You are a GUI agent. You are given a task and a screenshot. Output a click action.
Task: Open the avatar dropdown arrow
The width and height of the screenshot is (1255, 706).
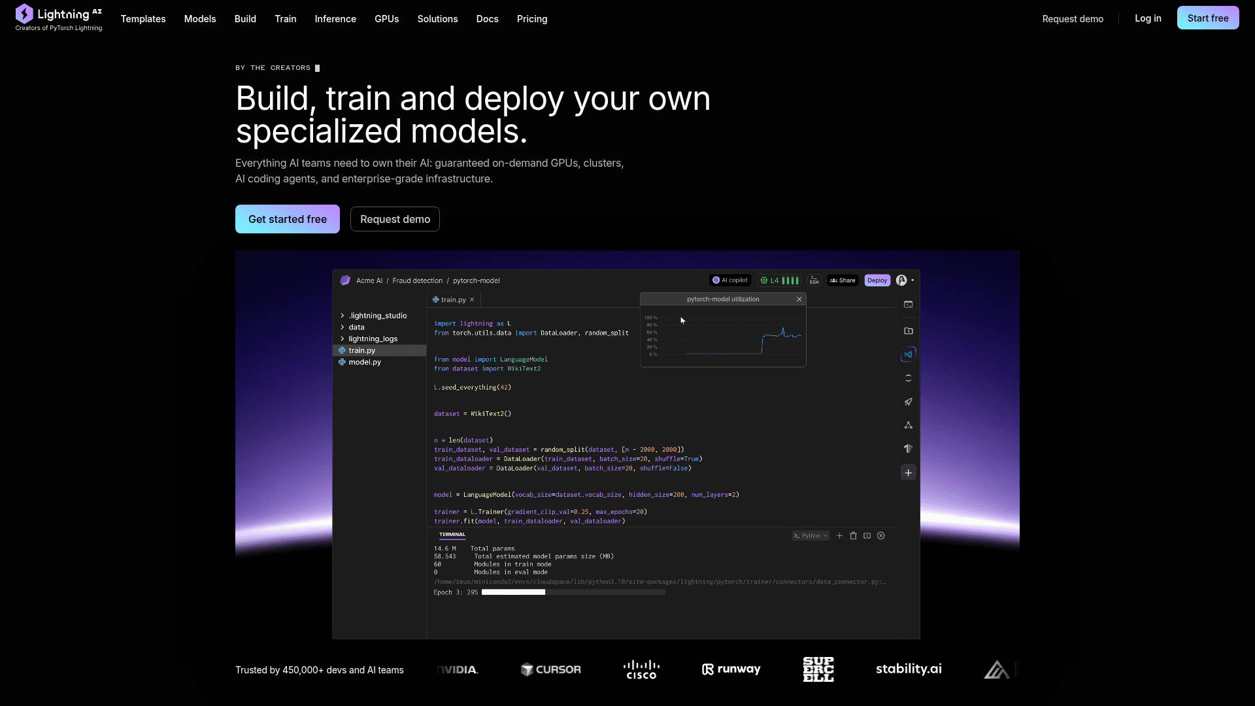point(912,280)
